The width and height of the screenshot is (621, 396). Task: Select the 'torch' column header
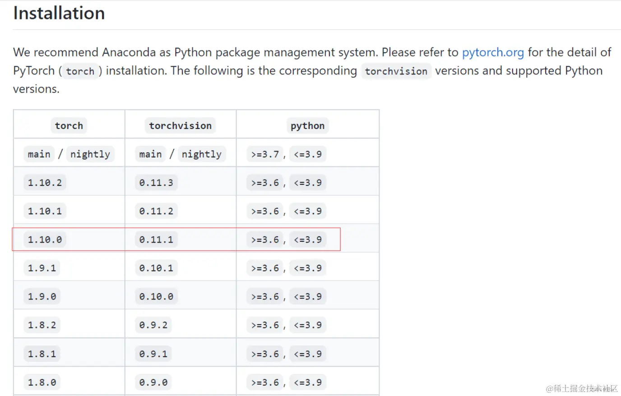[x=69, y=126]
